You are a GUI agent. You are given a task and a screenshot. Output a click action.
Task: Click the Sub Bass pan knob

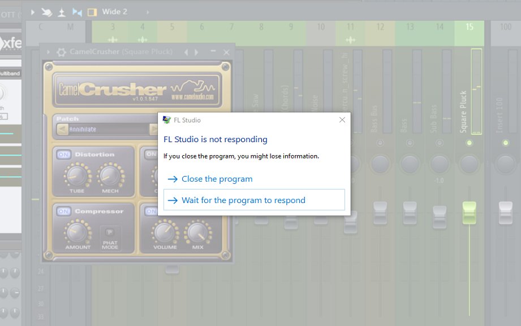coord(440,164)
